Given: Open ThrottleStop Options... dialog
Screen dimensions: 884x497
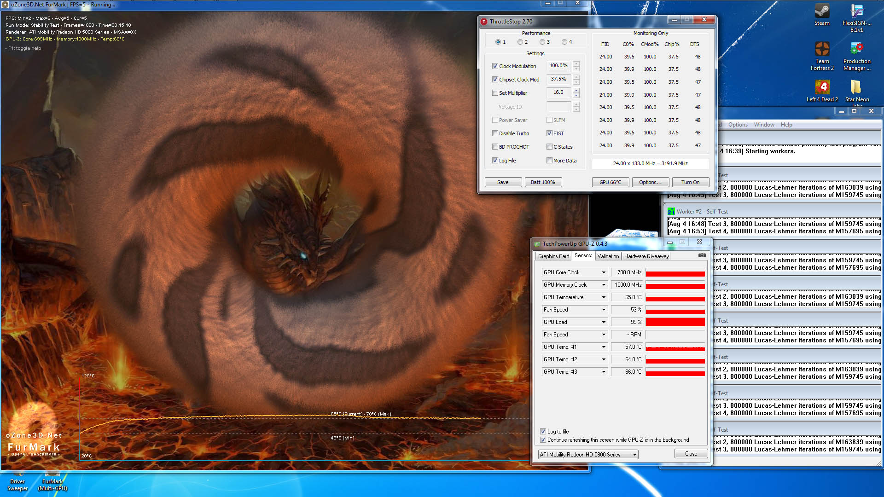Looking at the screenshot, I should [x=650, y=182].
